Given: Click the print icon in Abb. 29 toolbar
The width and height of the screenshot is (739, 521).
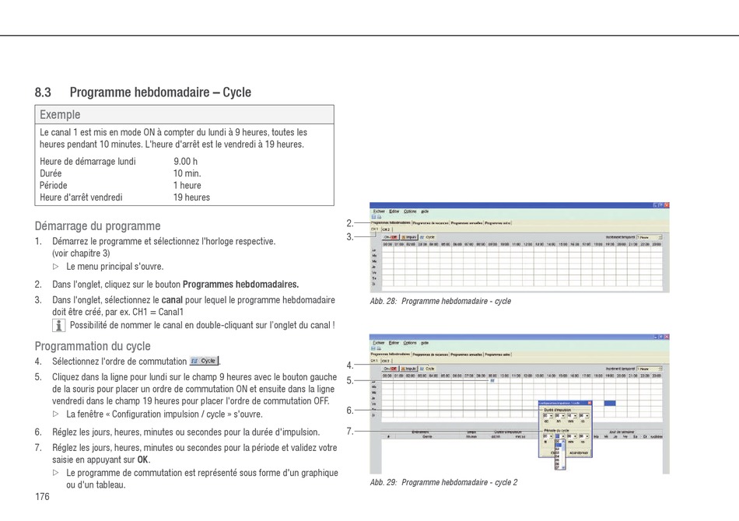Looking at the screenshot, I should [x=379, y=348].
